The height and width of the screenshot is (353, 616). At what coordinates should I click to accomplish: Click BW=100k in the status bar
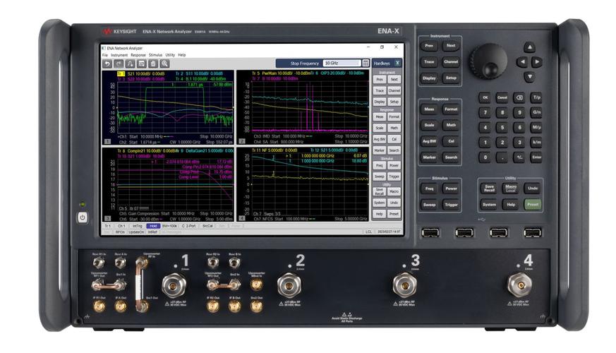pos(169,226)
